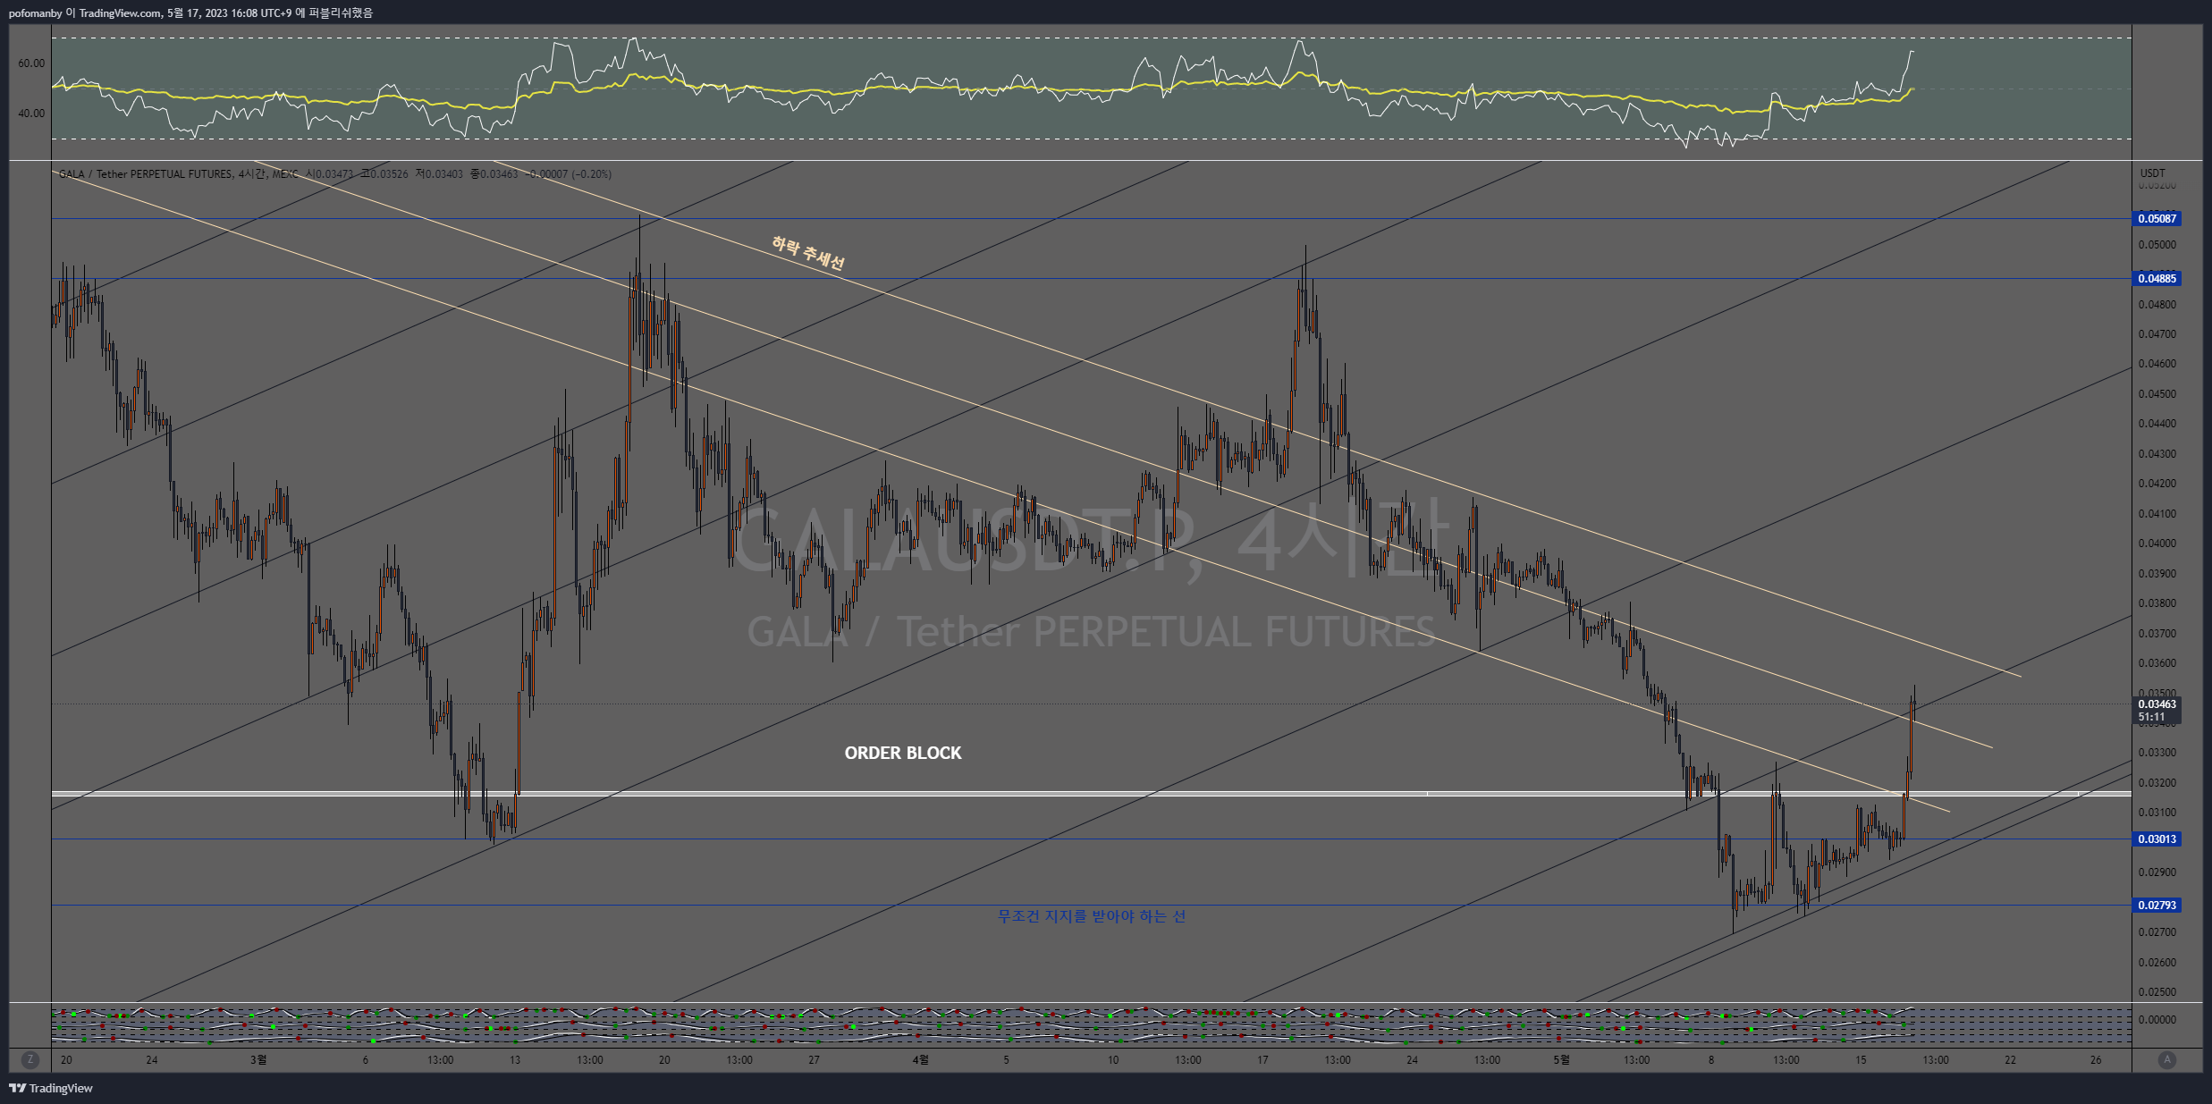Click the 0.03013 price line label
This screenshot has width=2212, height=1104.
coord(2157,839)
